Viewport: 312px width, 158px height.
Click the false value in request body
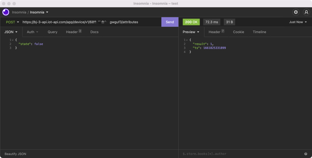click(39, 44)
